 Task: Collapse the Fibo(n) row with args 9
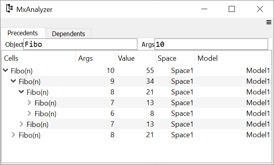13,81
